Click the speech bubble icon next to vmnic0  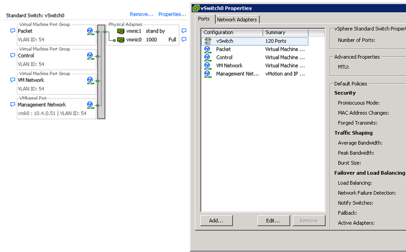pos(184,40)
